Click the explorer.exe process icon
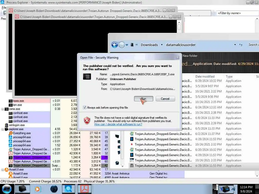 (7, 129)
